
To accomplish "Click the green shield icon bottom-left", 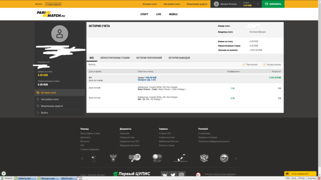I will point(4,174).
